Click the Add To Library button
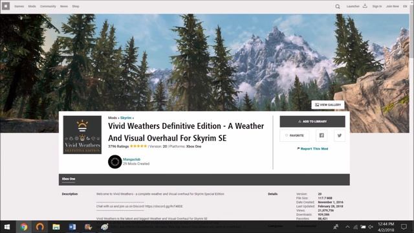Viewport: 414px width, 233px height. coord(312,122)
